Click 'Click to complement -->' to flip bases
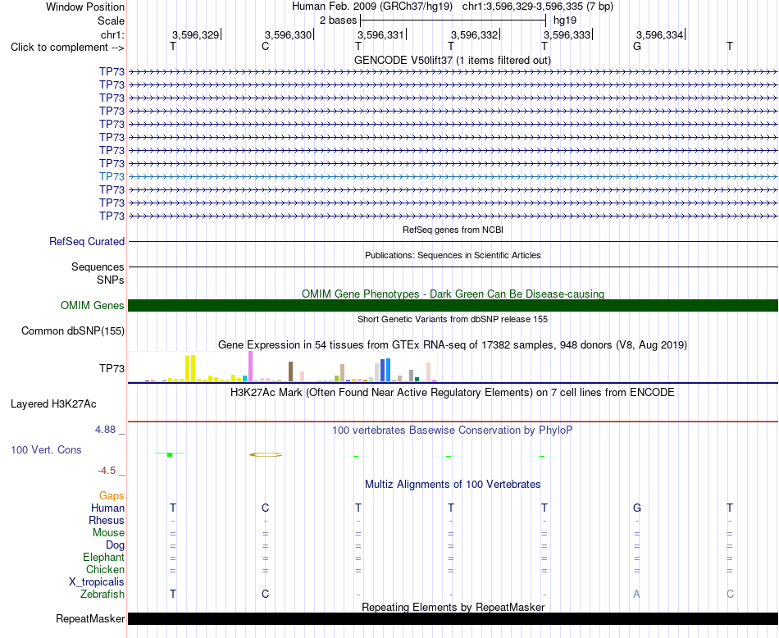779x638 pixels. pyautogui.click(x=67, y=48)
